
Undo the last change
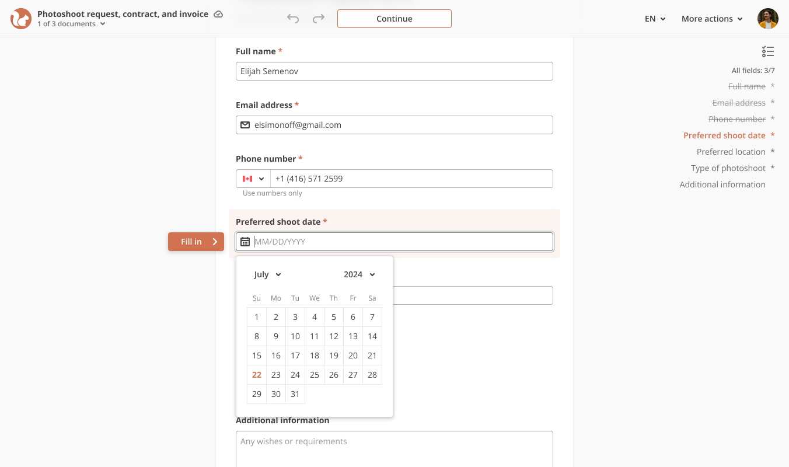293,19
